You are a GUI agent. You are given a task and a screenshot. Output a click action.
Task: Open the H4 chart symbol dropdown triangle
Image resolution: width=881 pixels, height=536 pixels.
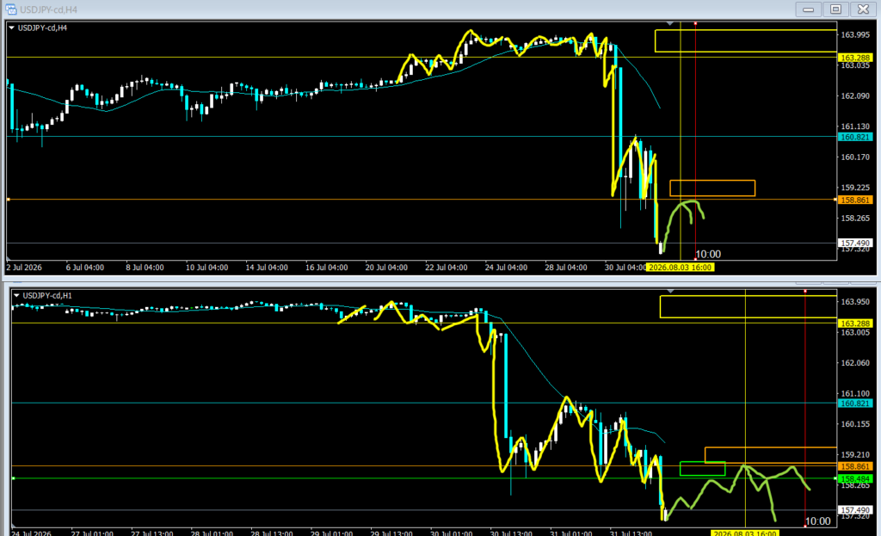(11, 28)
